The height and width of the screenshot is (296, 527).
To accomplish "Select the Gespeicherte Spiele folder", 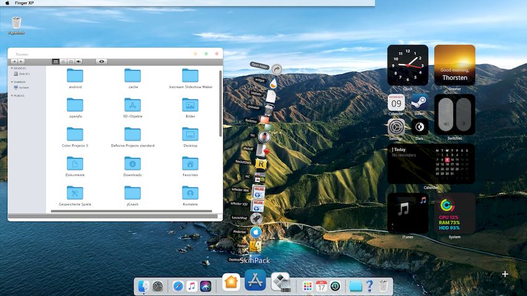I will [75, 196].
